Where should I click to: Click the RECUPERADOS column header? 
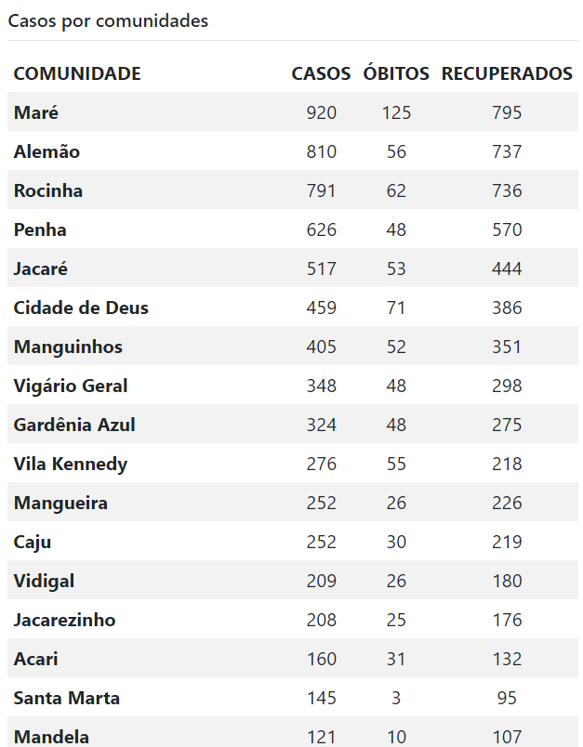(507, 73)
